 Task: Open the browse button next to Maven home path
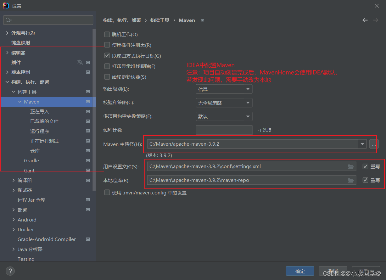pyautogui.click(x=374, y=144)
